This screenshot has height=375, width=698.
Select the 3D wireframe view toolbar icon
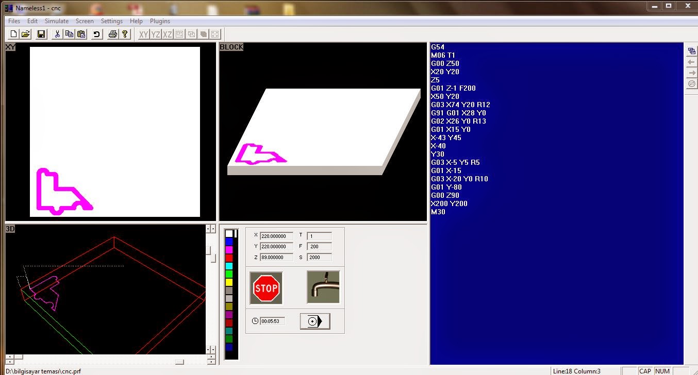[x=192, y=34]
